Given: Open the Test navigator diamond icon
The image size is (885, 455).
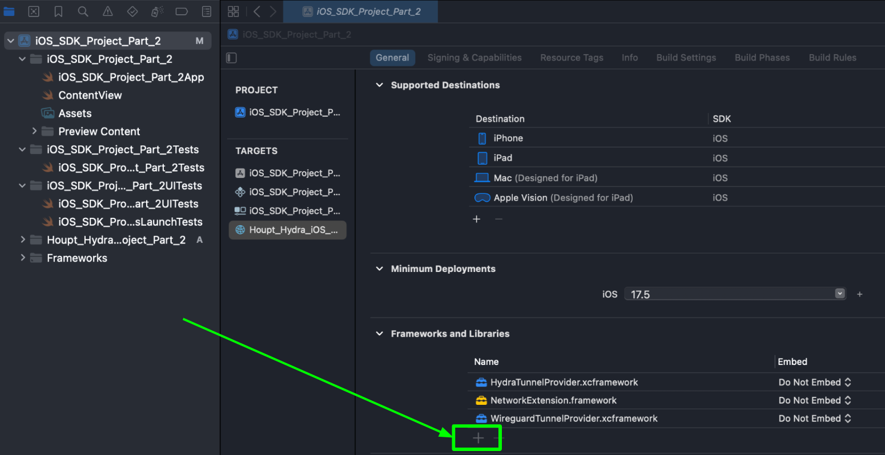Looking at the screenshot, I should coord(132,11).
